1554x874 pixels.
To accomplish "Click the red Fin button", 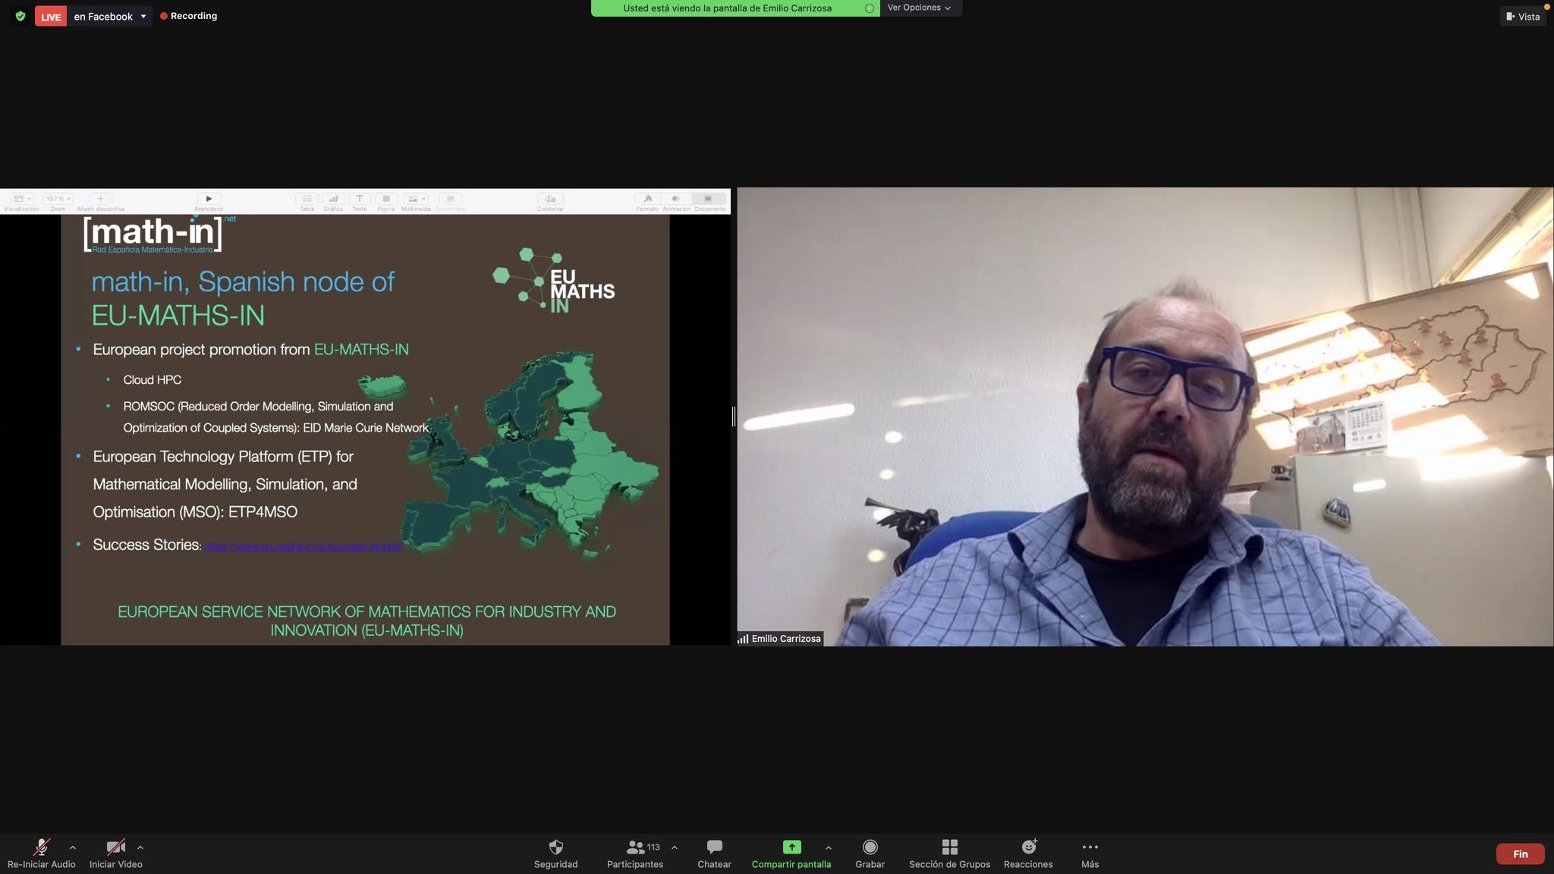I will (1521, 854).
